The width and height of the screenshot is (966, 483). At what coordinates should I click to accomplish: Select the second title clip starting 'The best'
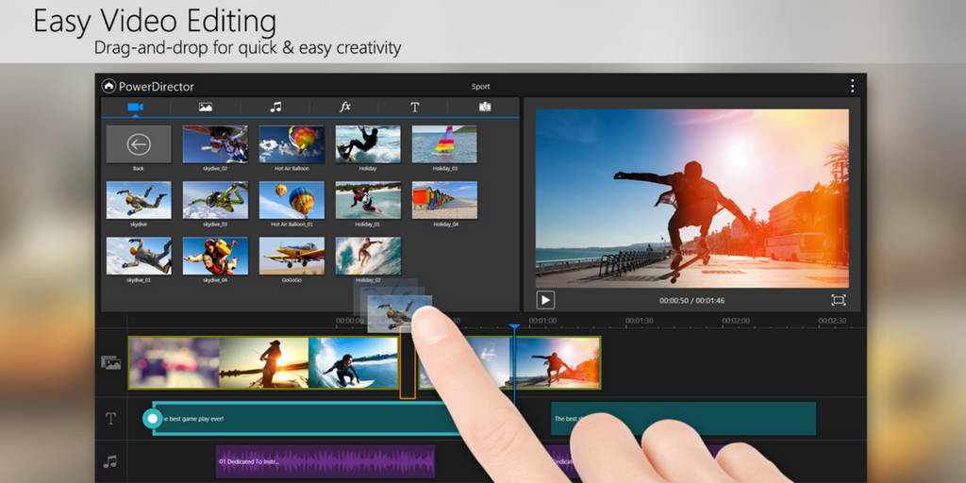683,419
